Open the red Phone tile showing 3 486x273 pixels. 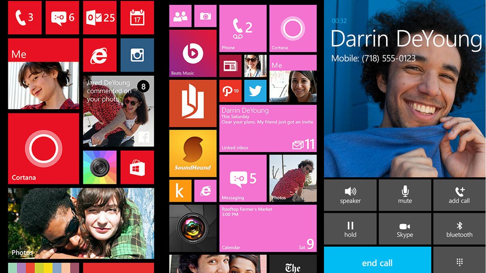(25, 17)
